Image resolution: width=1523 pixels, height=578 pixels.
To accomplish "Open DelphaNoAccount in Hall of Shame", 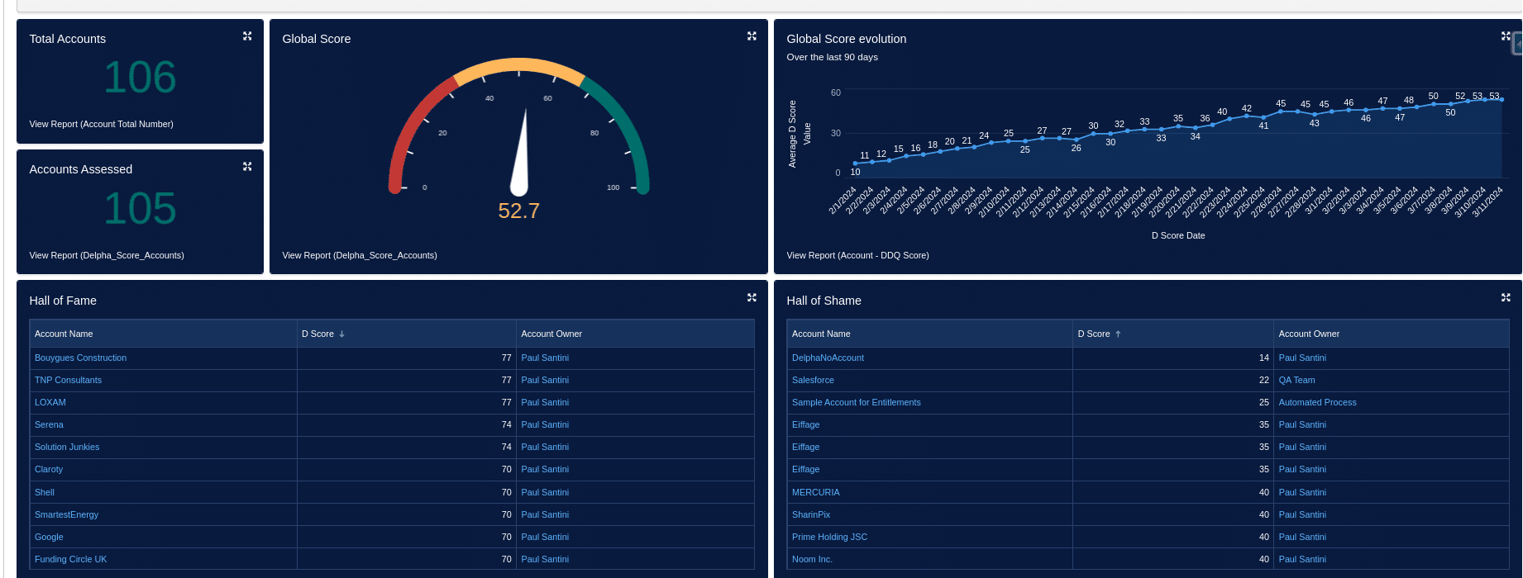I will [828, 358].
